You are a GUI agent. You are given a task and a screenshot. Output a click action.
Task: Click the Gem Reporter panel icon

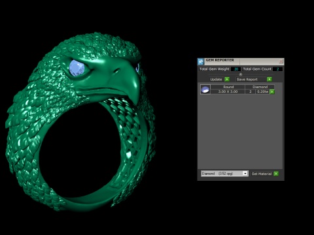pyautogui.click(x=201, y=61)
